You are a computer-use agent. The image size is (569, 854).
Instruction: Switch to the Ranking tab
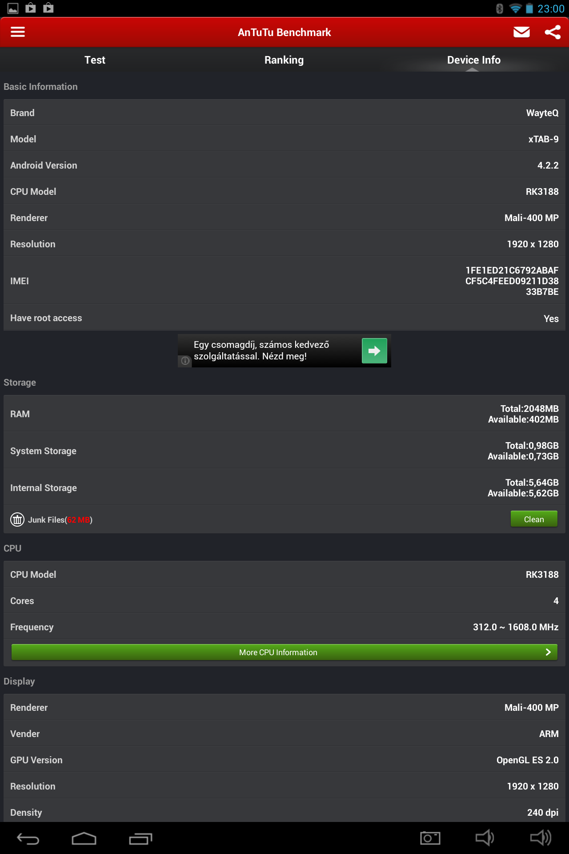(x=284, y=60)
